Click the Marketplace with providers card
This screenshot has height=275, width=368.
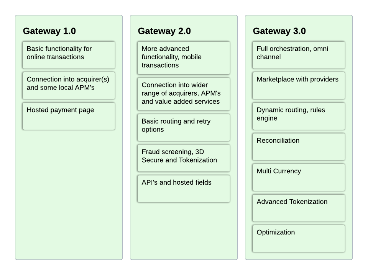pos(299,86)
